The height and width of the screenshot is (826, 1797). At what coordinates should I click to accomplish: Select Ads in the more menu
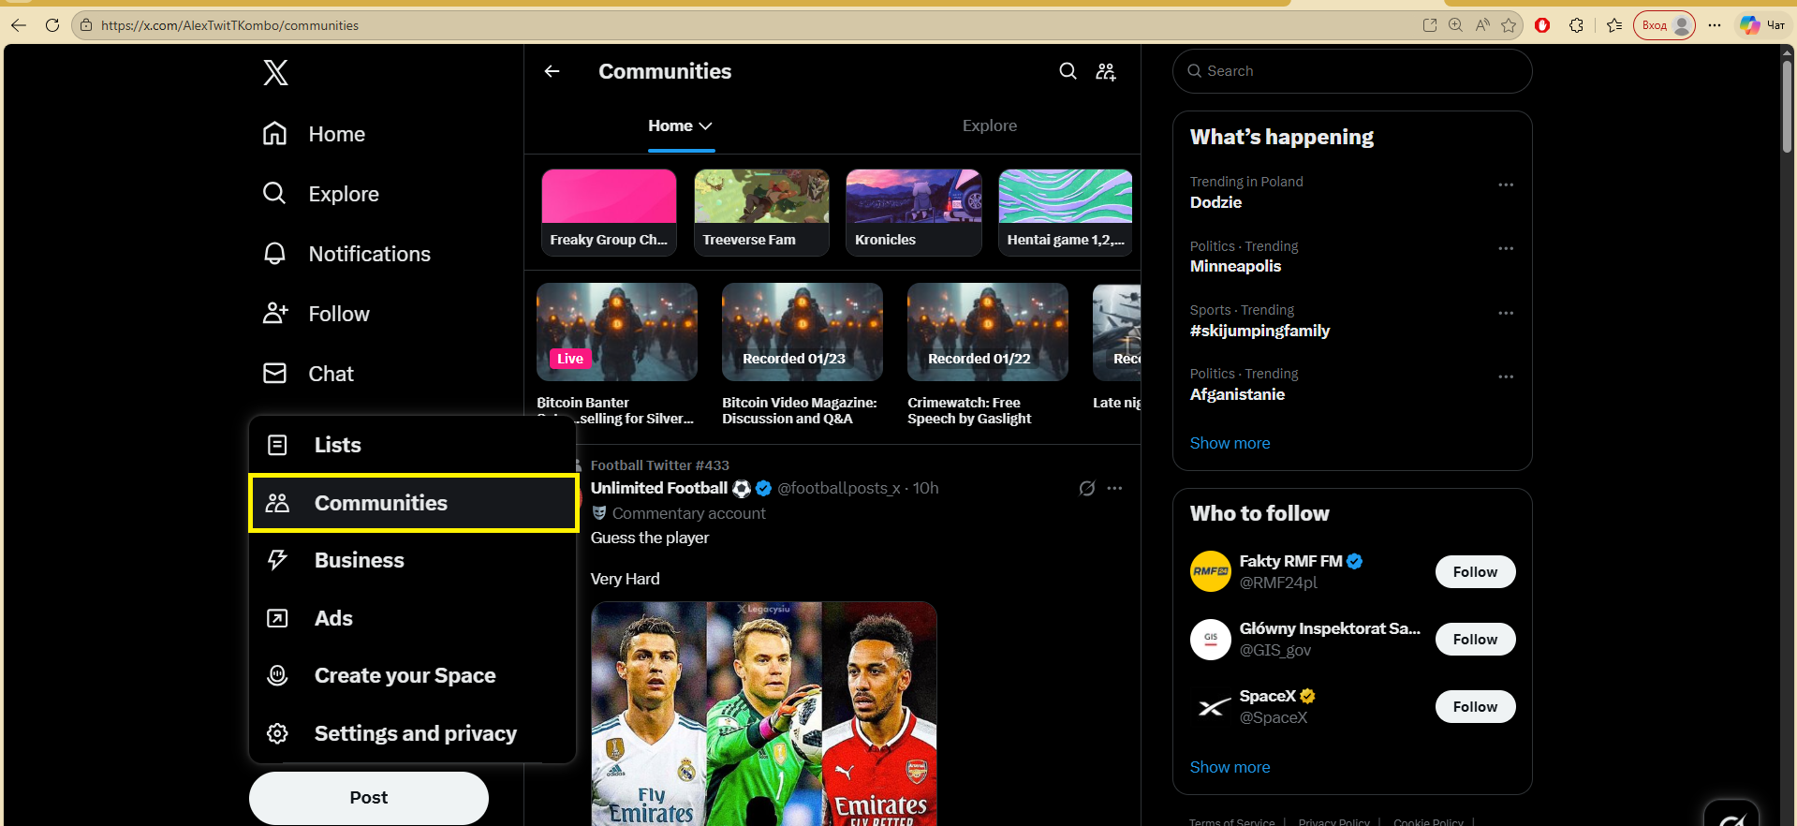[x=413, y=618]
